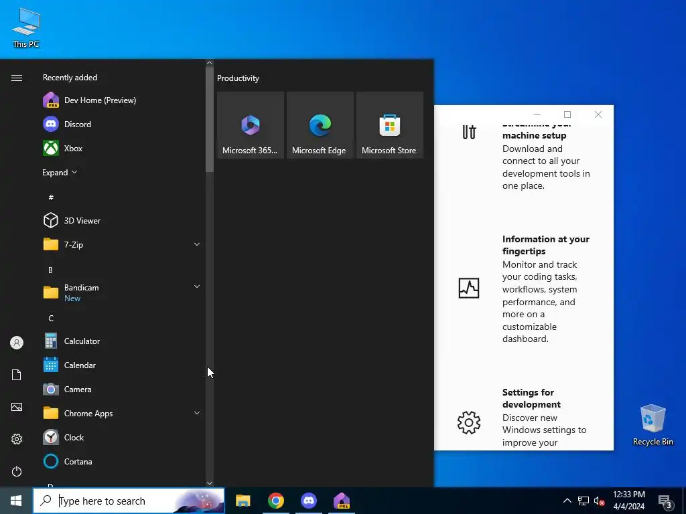The width and height of the screenshot is (686, 514).
Task: Expand the Recently added list
Action: [x=60, y=172]
